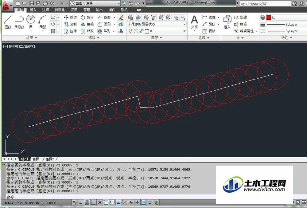The width and height of the screenshot is (307, 208).
Task: Click the multiline Text (文字) tool
Action: point(194,22)
